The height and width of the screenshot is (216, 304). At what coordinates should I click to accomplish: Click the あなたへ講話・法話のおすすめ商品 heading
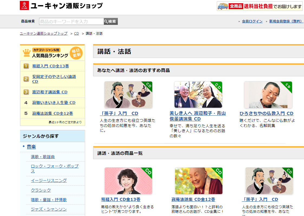pyautogui.click(x=133, y=70)
